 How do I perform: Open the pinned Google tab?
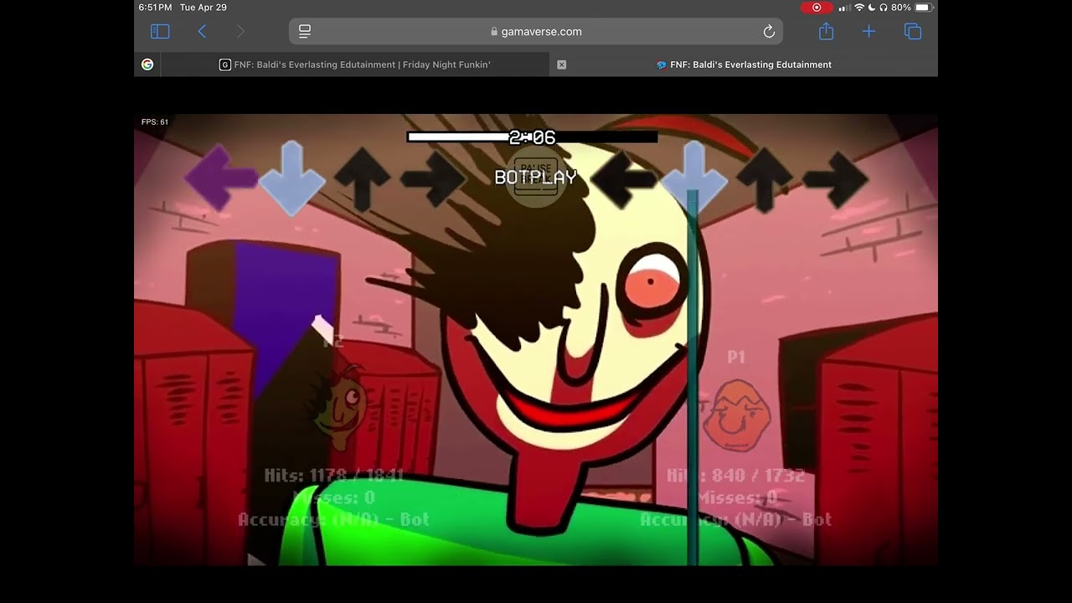click(x=147, y=64)
